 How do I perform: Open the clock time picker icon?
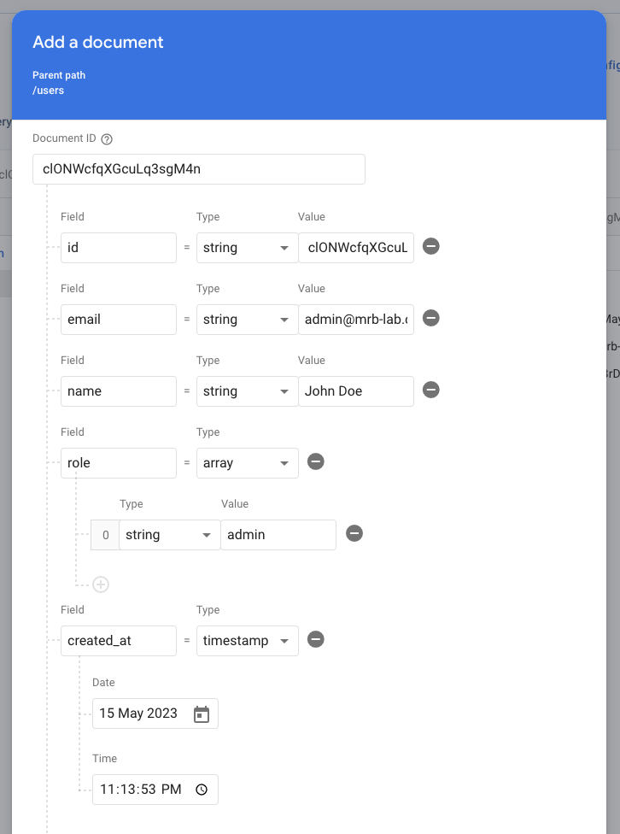point(202,790)
